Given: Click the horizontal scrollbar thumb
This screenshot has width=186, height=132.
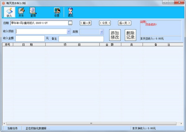Looking at the screenshot, I should (91, 124).
